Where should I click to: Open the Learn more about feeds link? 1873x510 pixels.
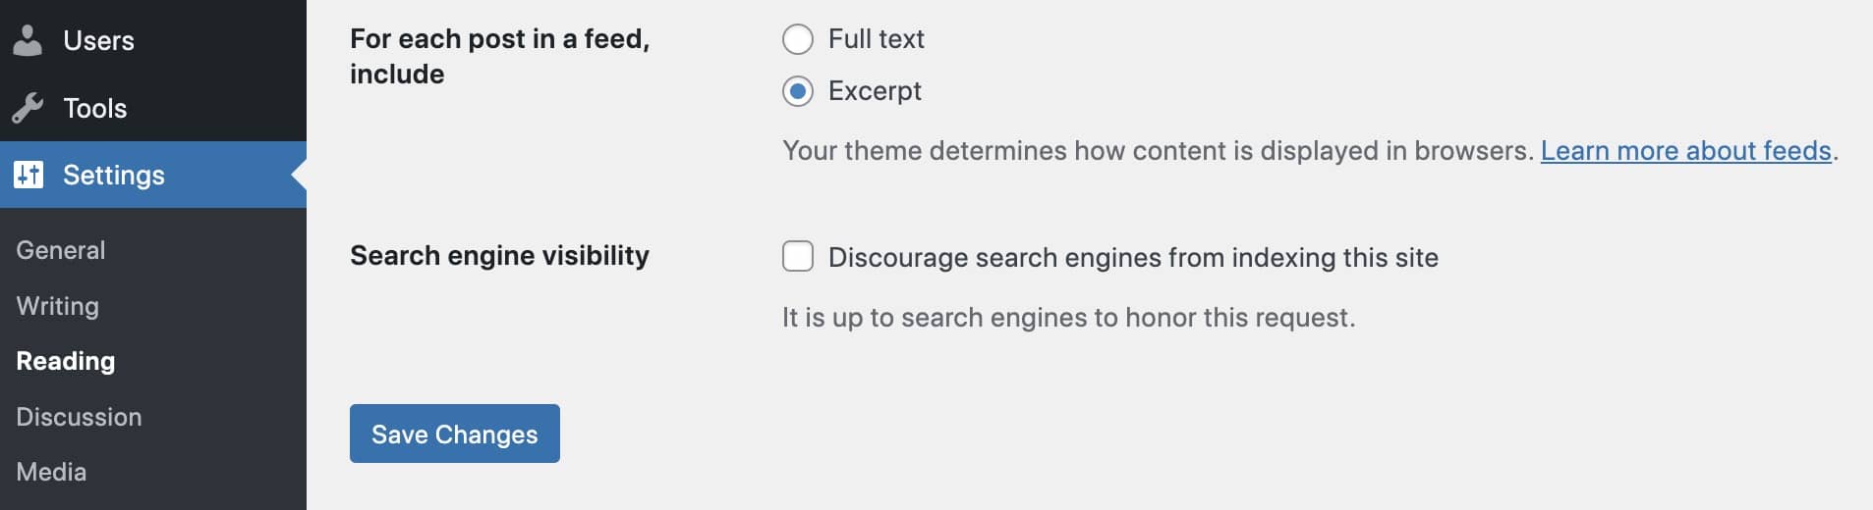click(1685, 150)
